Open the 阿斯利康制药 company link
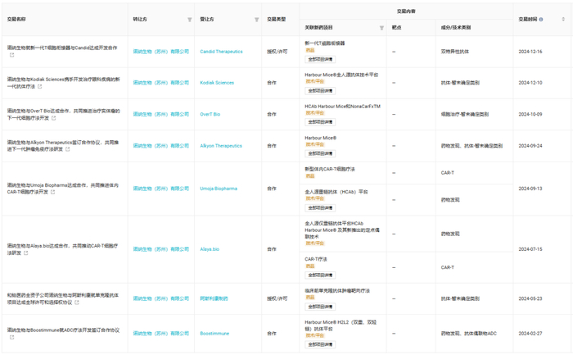The width and height of the screenshot is (573, 355). 214,298
